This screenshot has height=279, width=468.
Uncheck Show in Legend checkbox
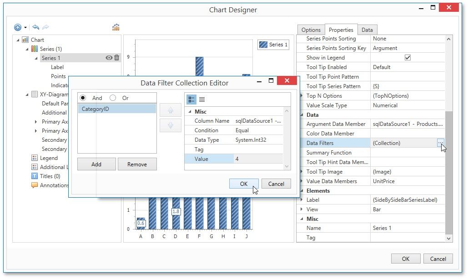[408, 58]
